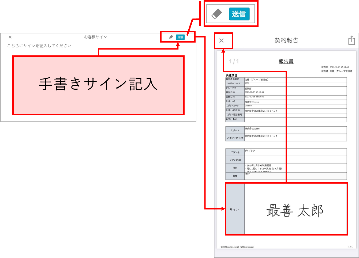The height and width of the screenshot is (258, 359).
Task: Click the プラン詳細 row label
Action: click(x=235, y=160)
